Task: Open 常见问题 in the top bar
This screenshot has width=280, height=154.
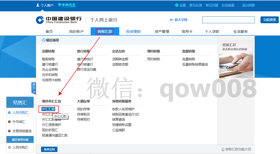Action: (212, 5)
